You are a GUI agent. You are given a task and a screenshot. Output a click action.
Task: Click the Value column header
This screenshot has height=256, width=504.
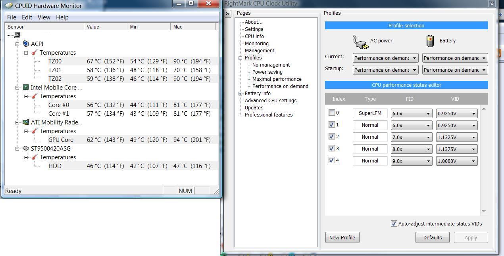pos(106,27)
